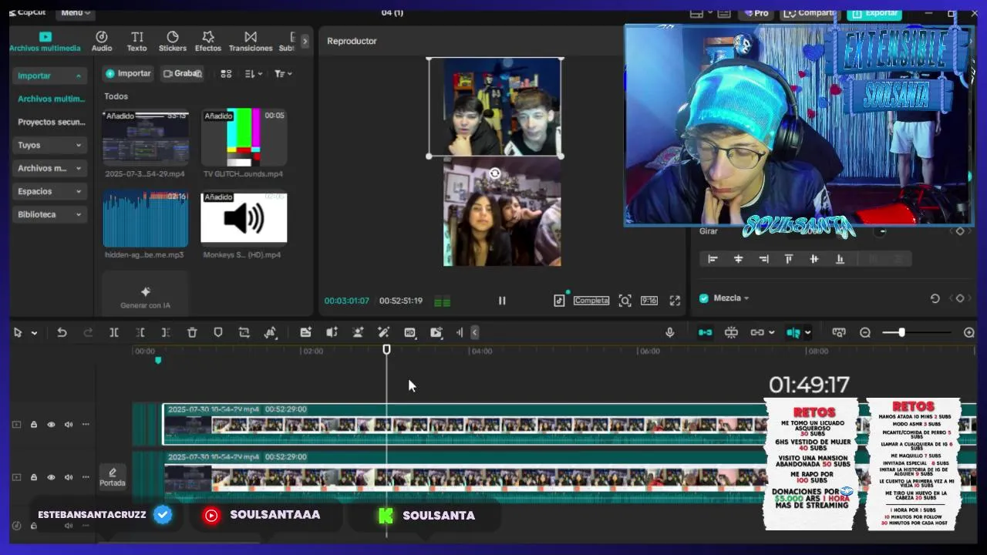This screenshot has width=987, height=555.
Task: Add a keyframe for Mezcla
Action: coord(960,298)
